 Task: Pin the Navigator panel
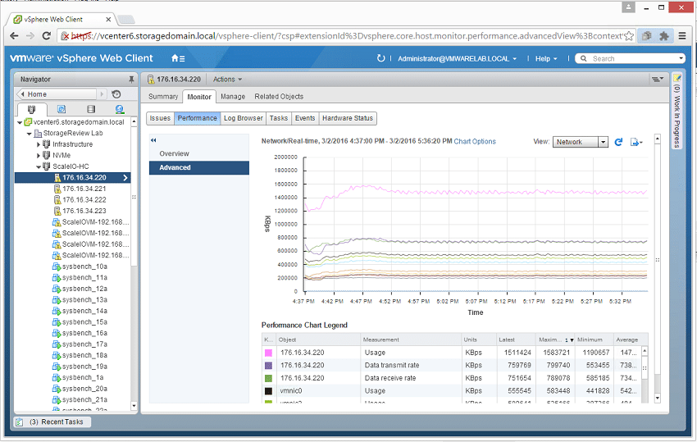[x=131, y=80]
